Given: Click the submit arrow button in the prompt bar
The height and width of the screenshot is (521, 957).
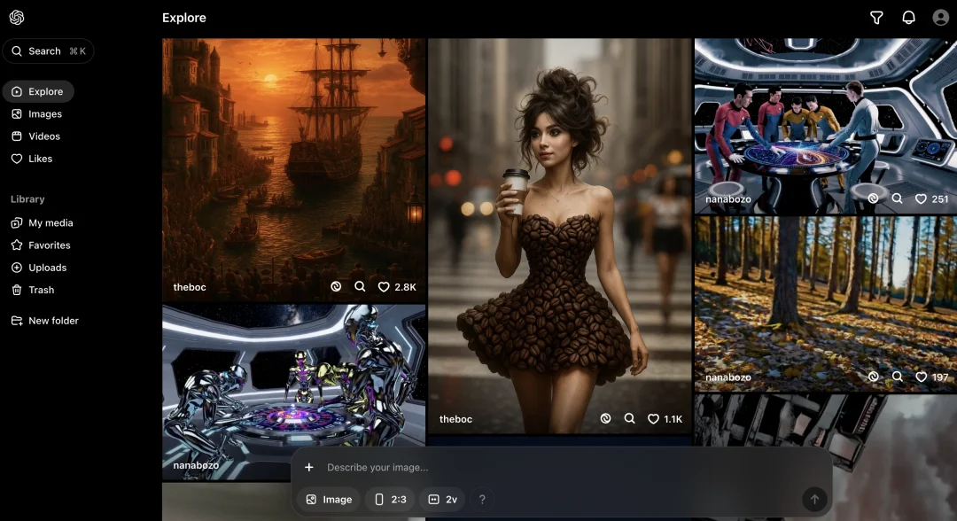Looking at the screenshot, I should pyautogui.click(x=814, y=500).
